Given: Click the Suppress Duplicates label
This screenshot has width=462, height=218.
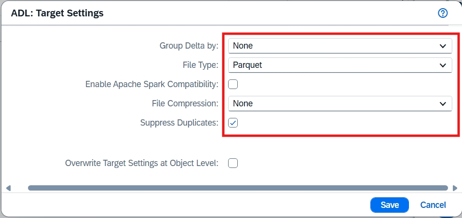Looking at the screenshot, I should [179, 123].
